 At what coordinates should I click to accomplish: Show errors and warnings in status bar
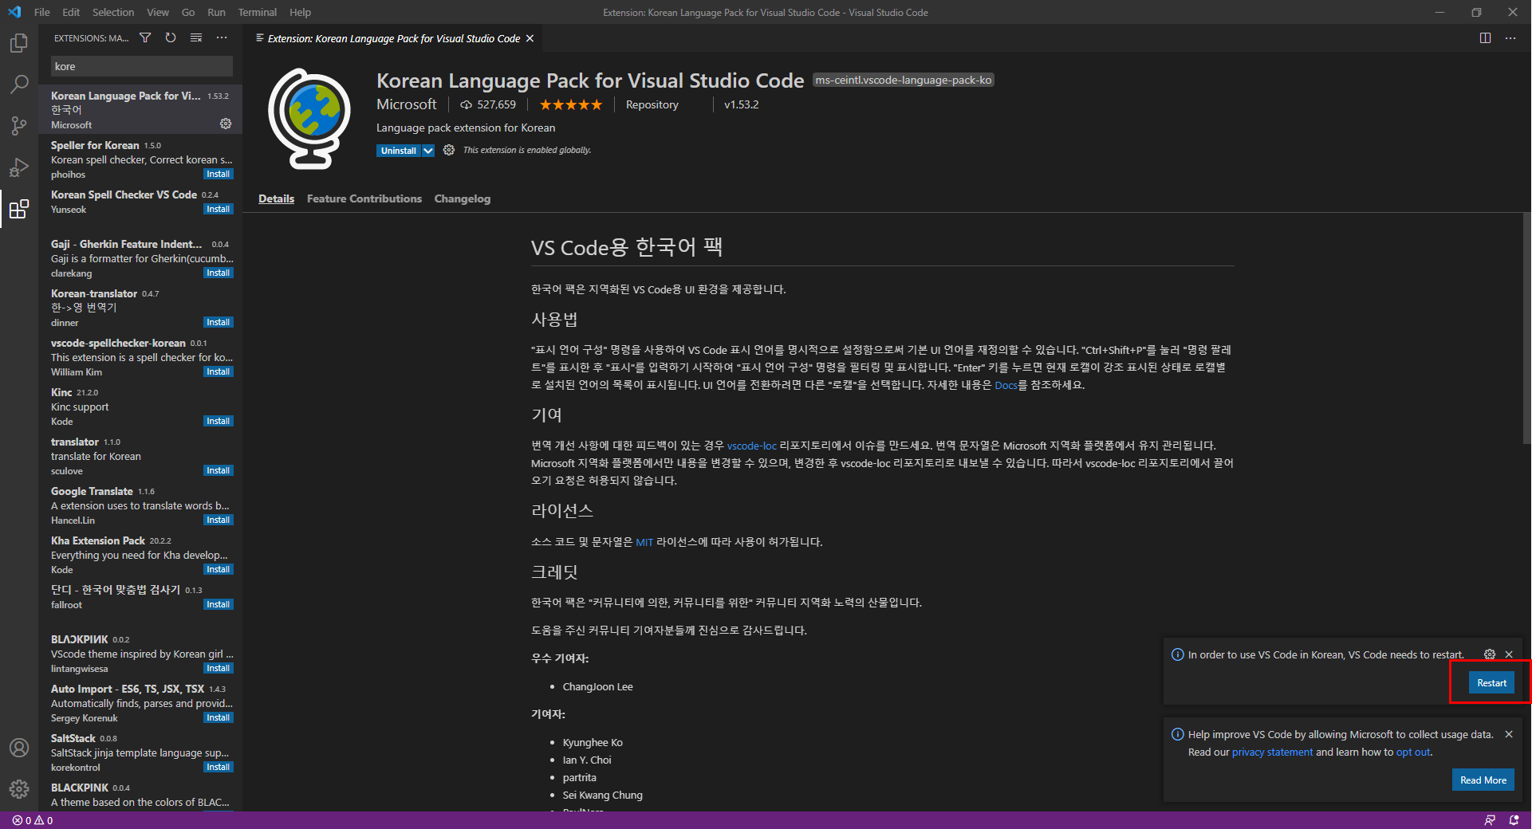tap(33, 820)
